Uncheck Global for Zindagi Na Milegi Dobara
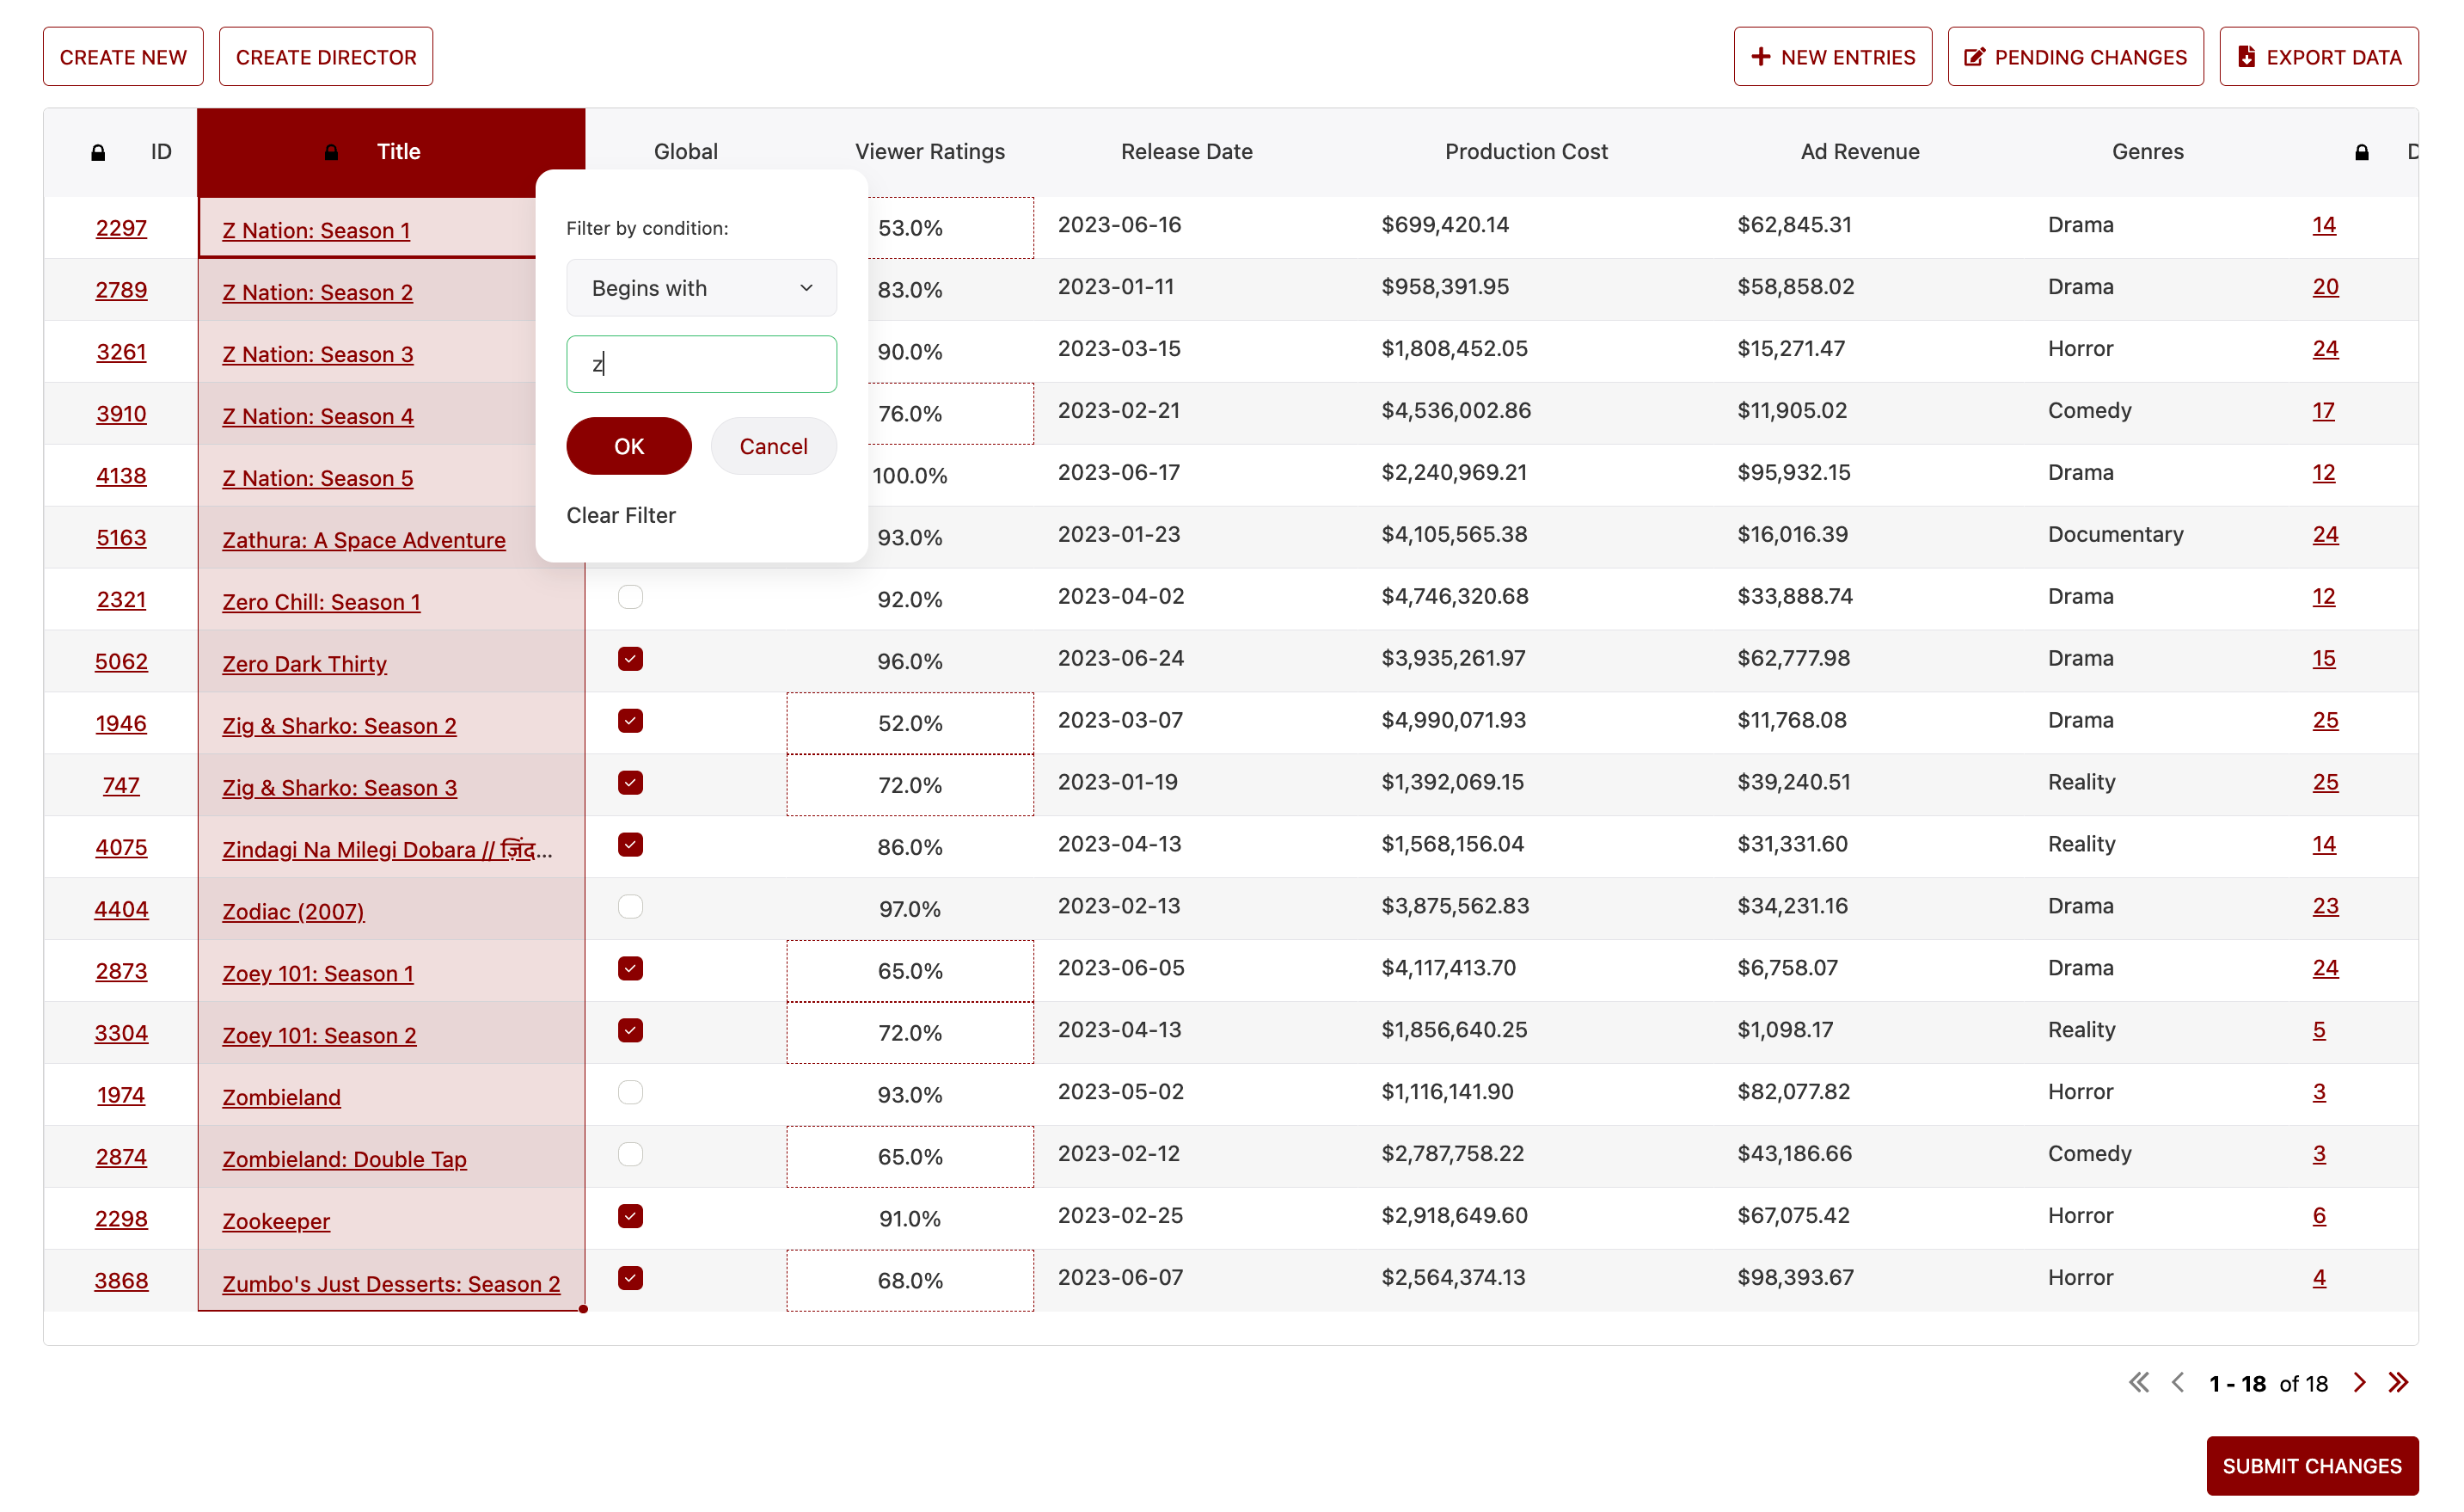The image size is (2464, 1512). pyautogui.click(x=630, y=845)
